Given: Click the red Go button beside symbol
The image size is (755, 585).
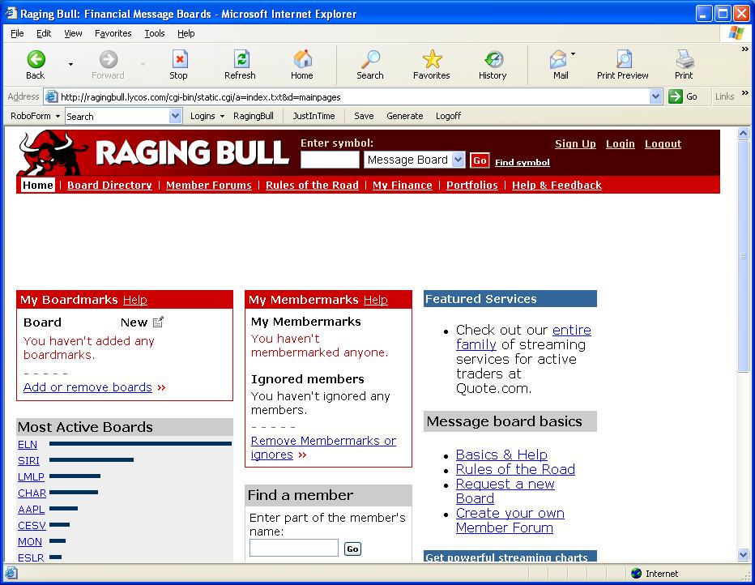Looking at the screenshot, I should pos(480,160).
